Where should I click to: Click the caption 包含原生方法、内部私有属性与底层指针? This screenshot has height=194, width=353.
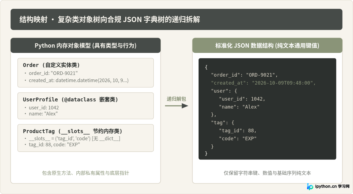(85, 173)
